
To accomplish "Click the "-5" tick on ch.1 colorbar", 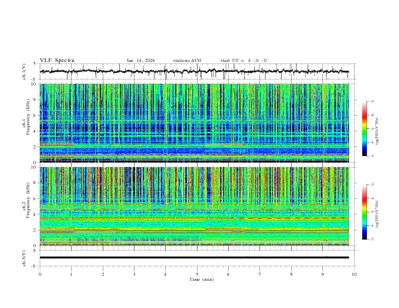I will pos(372,129).
